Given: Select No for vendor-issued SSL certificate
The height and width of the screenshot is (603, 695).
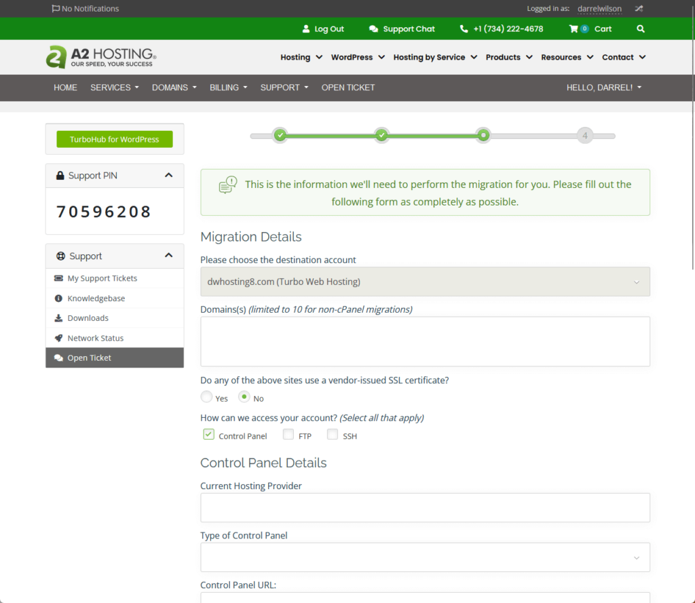Looking at the screenshot, I should pos(244,397).
